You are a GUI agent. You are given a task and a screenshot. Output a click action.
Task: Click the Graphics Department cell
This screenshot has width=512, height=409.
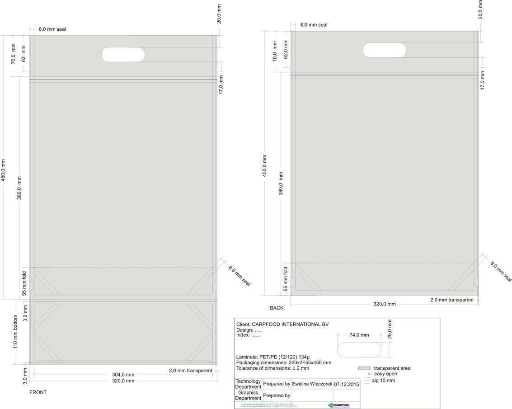pos(248,395)
